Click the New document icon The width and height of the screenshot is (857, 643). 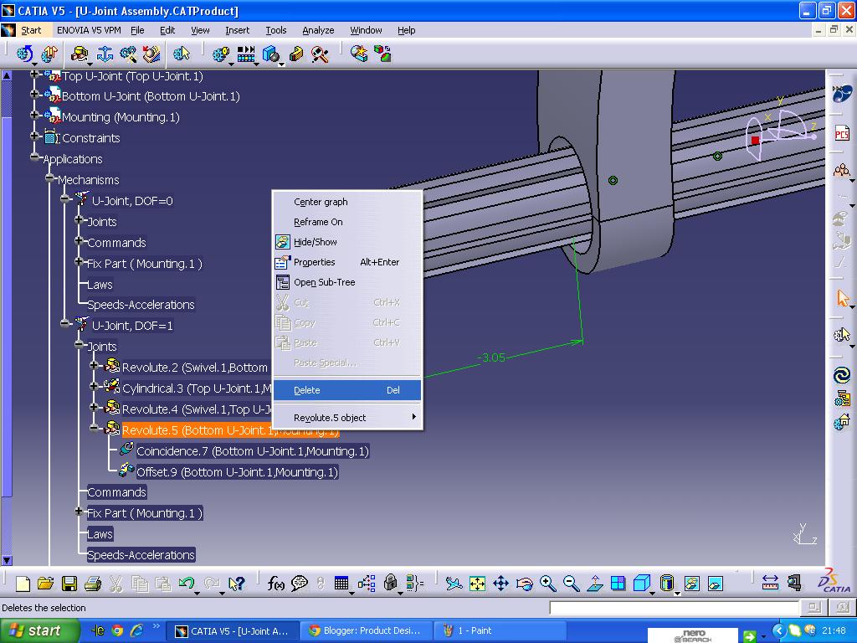pos(23,584)
